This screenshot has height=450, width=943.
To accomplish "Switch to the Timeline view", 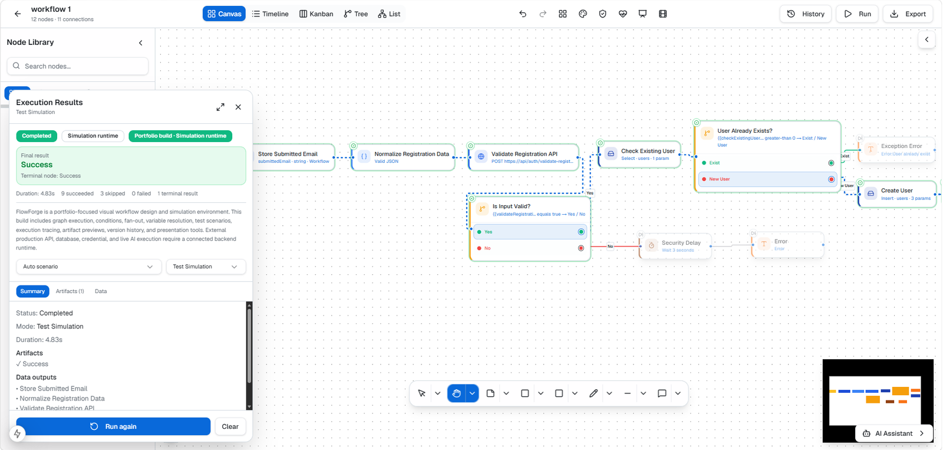I will pyautogui.click(x=271, y=14).
